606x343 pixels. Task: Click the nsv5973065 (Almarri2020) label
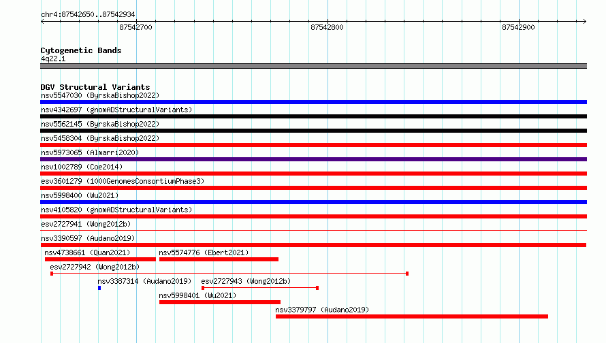[90, 152]
